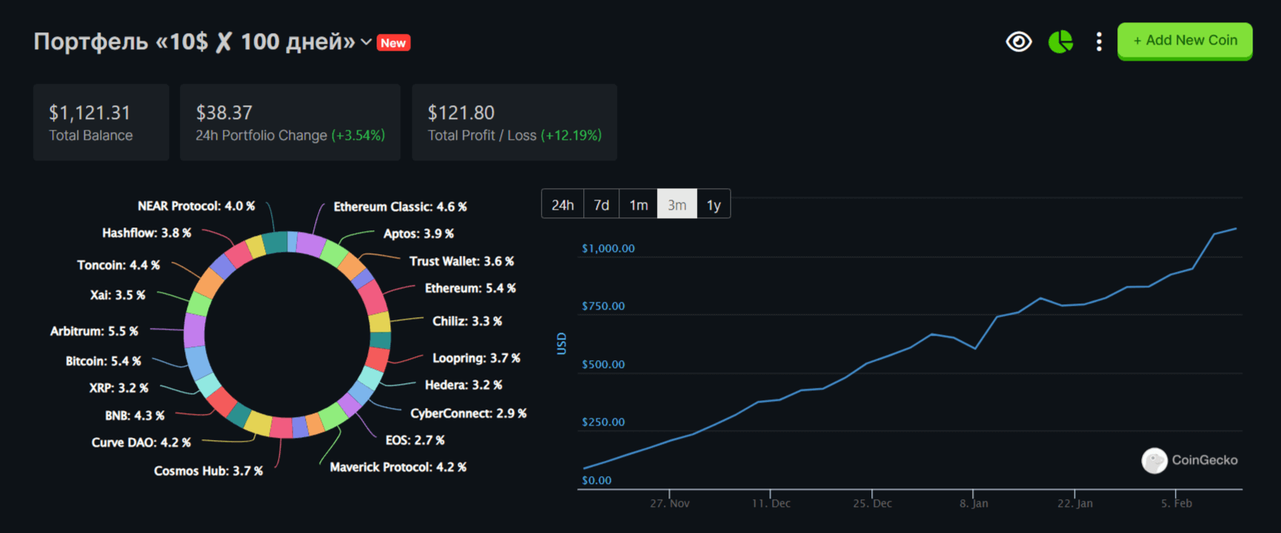Click the $250.00 y-axis label
Viewport: 1281px width, 533px height.
[x=603, y=422]
